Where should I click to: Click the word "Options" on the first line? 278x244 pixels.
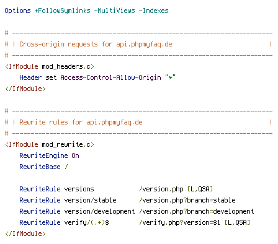tap(17, 11)
